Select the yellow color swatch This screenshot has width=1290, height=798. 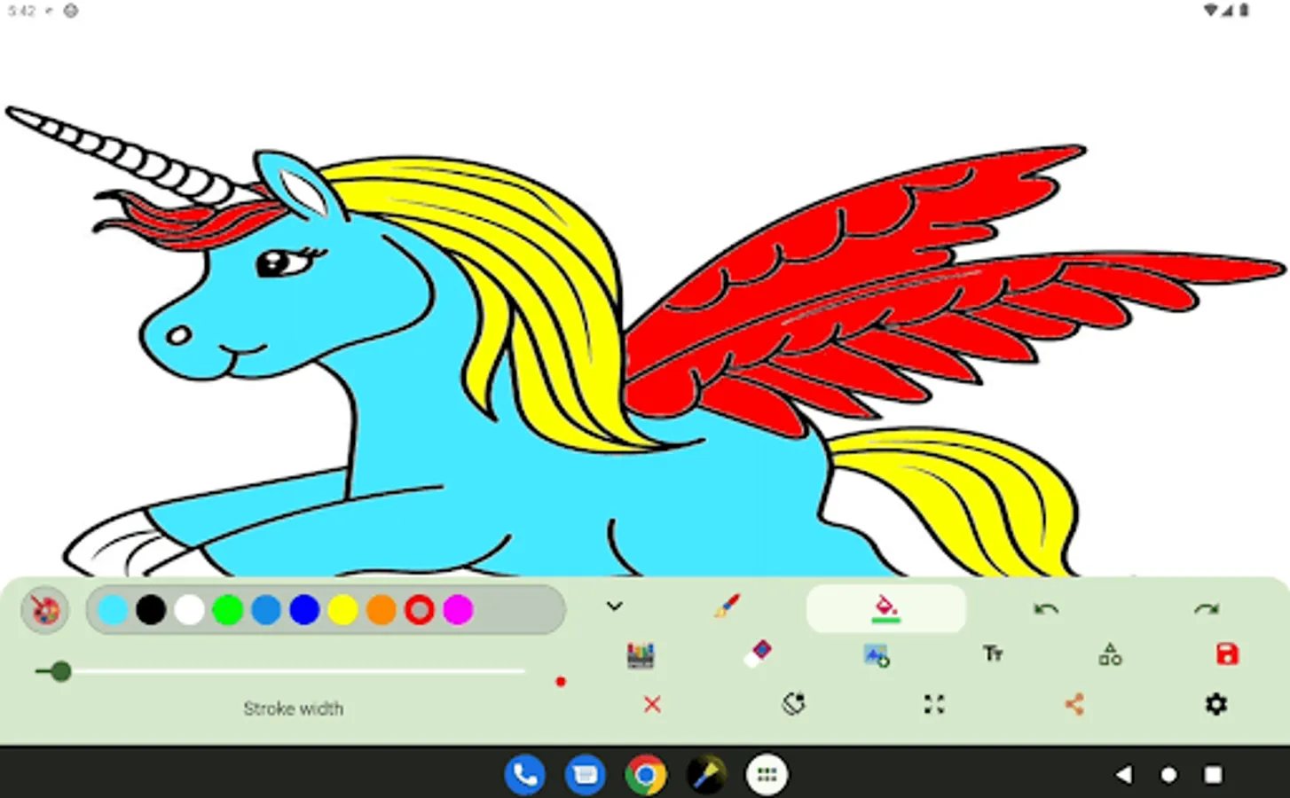pos(343,610)
